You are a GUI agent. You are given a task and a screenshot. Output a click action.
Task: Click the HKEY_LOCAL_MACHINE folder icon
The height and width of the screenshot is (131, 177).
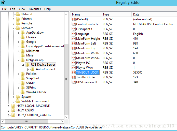(x=13, y=106)
